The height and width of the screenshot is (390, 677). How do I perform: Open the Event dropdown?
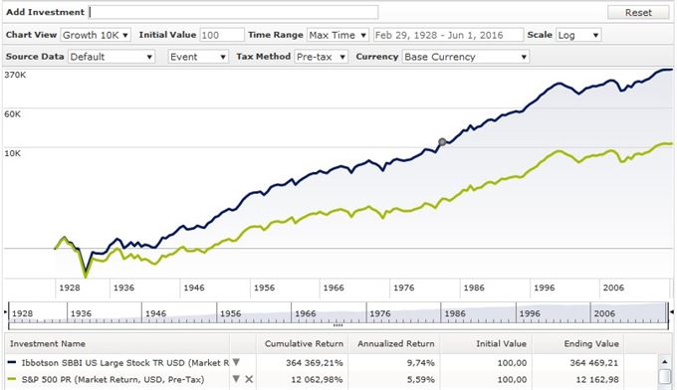[198, 57]
